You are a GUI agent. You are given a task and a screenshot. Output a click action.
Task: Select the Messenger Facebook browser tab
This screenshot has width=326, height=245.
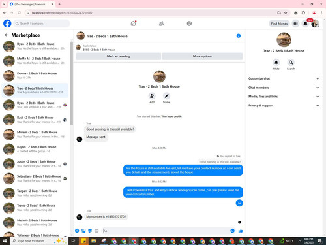[x=31, y=4]
